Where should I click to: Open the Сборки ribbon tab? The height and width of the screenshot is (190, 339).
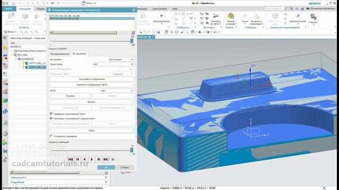click(40, 9)
